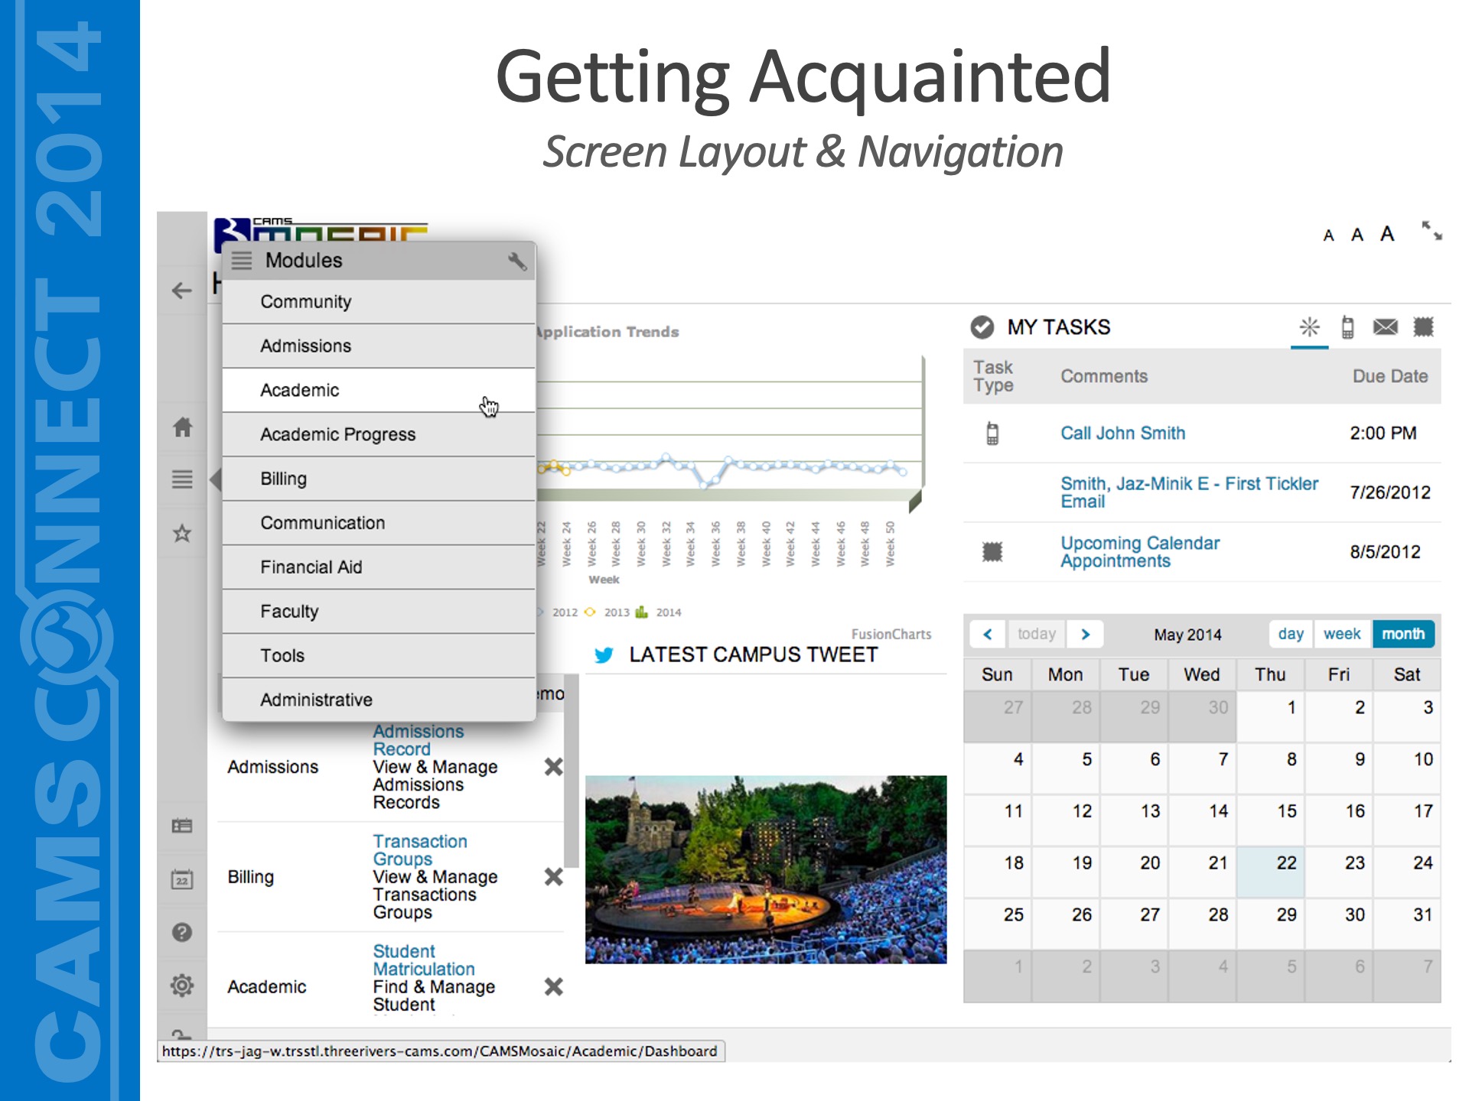1469x1101 pixels.
Task: Collapse the Modules menu via hamburger icon
Action: pos(242,261)
